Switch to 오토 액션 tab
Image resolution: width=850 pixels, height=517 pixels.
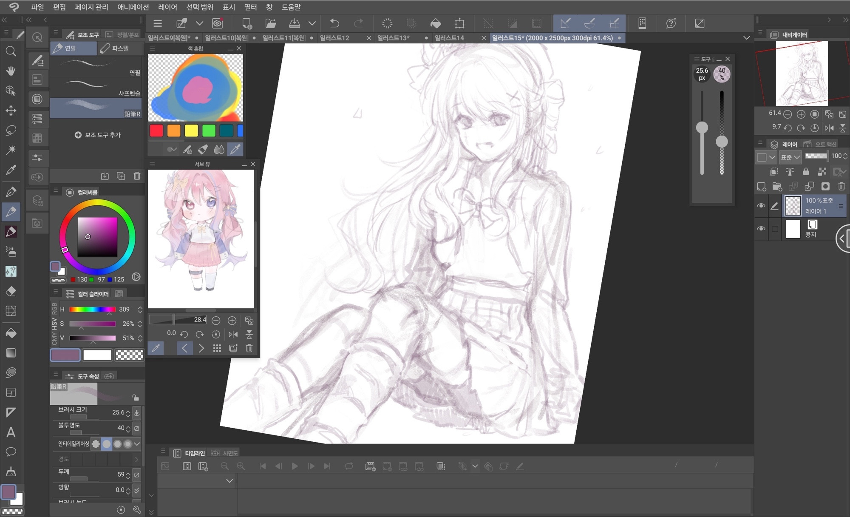(x=820, y=144)
